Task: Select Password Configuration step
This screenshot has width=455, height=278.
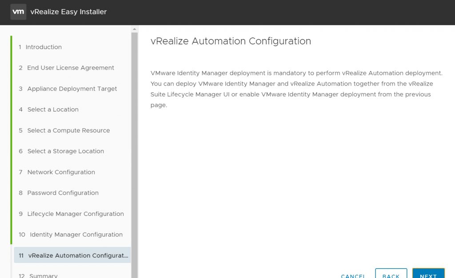Action: pos(59,193)
